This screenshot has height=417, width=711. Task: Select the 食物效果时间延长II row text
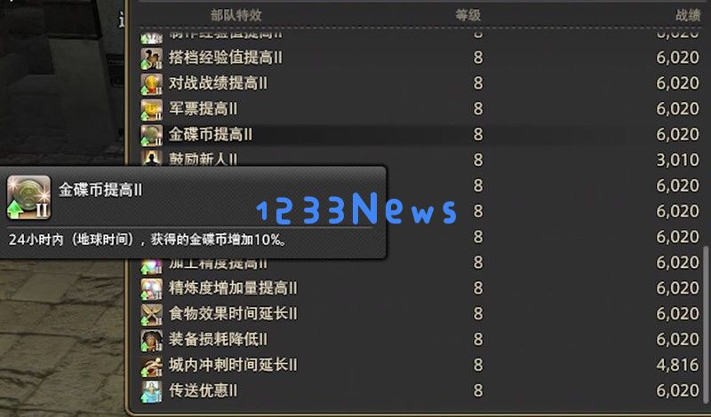pyautogui.click(x=233, y=314)
